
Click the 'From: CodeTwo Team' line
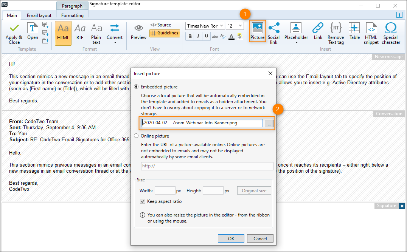[x=34, y=121]
